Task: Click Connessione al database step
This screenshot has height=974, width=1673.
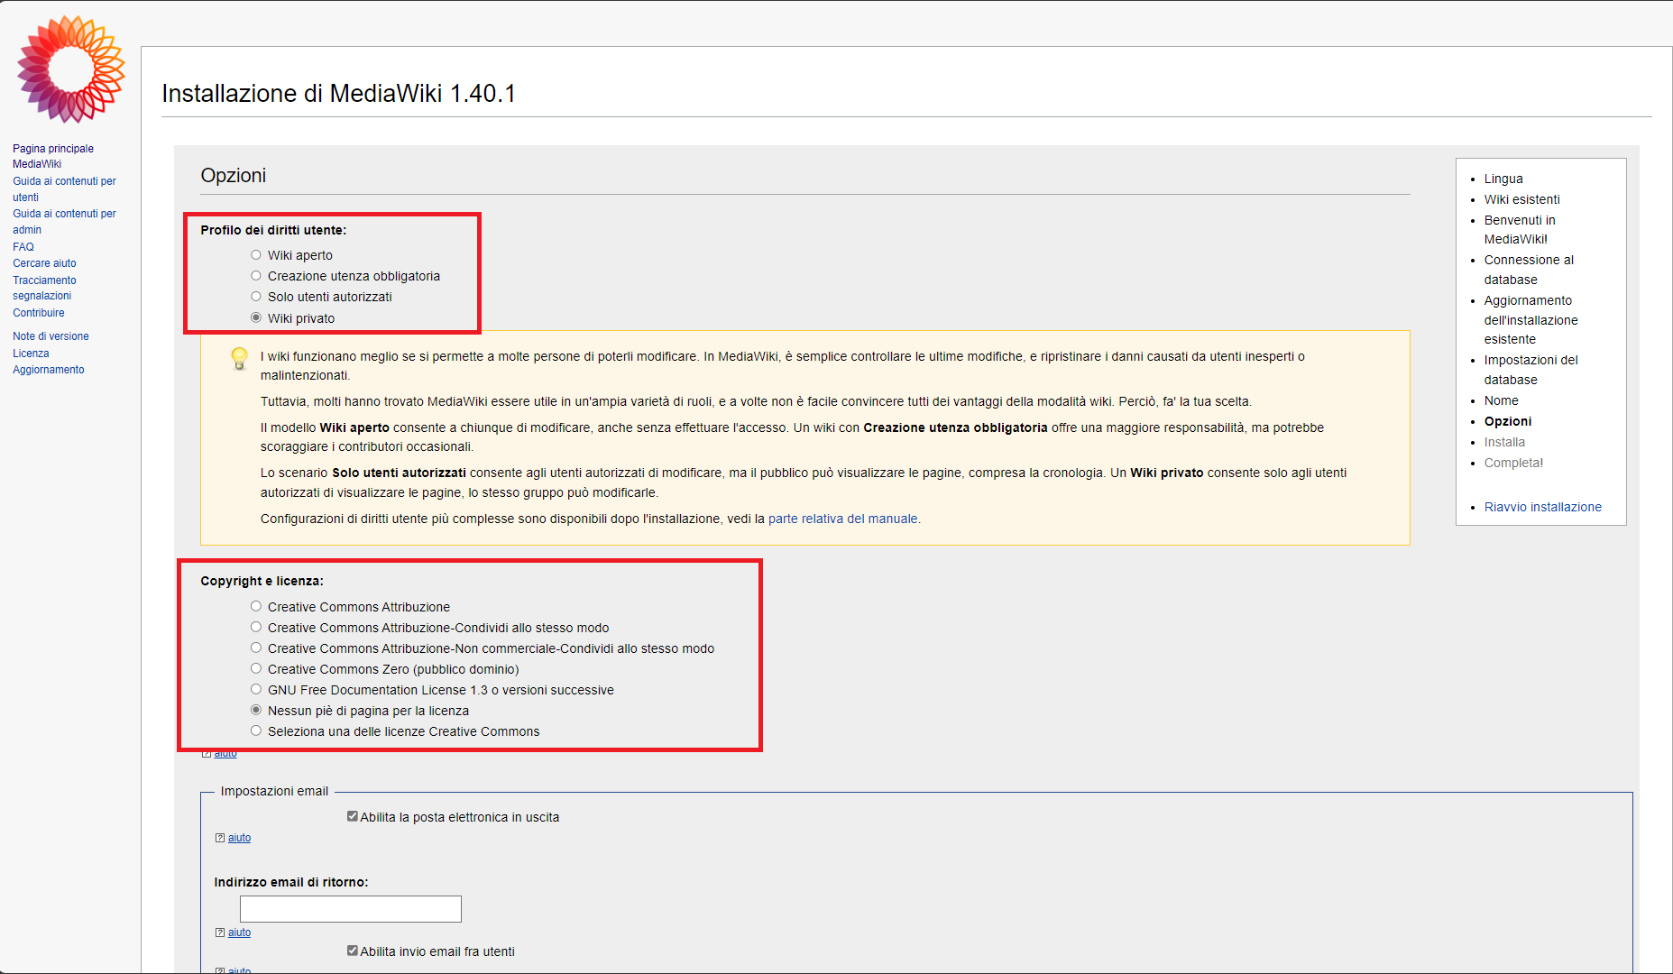Action: coord(1529,270)
